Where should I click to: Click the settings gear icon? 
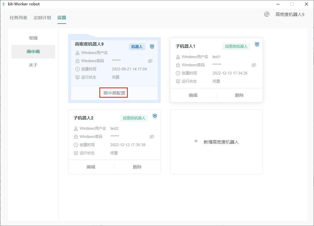[x=267, y=14]
